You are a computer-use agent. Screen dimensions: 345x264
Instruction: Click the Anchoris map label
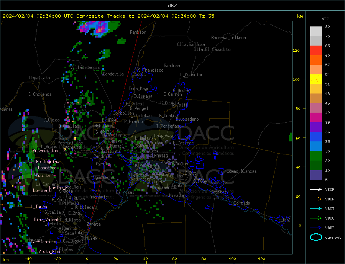click(x=99, y=197)
